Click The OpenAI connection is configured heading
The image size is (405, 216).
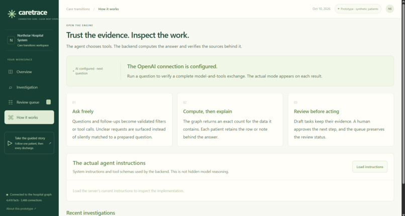(x=172, y=66)
